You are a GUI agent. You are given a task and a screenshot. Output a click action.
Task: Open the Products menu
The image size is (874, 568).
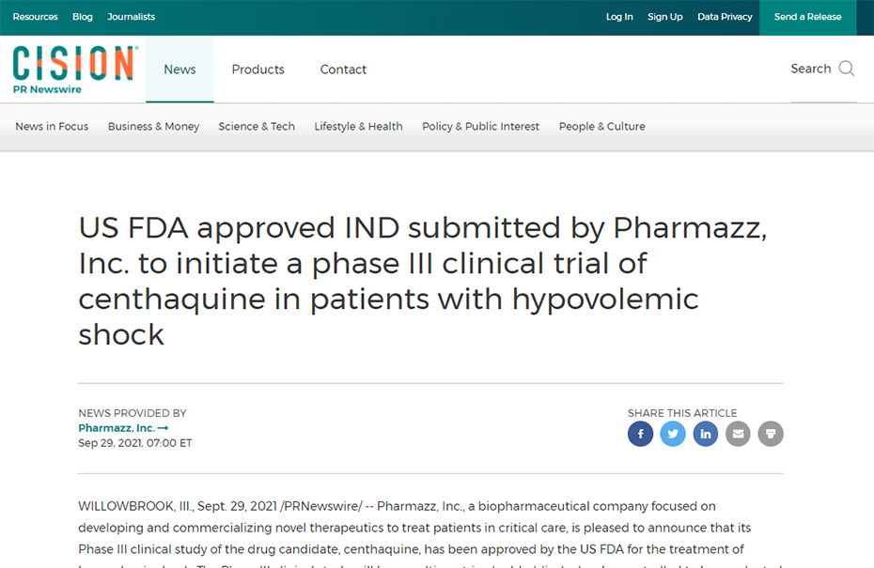point(258,69)
